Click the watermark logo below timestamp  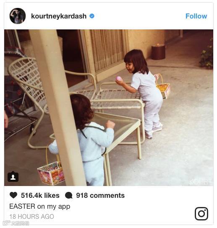click(x=17, y=223)
